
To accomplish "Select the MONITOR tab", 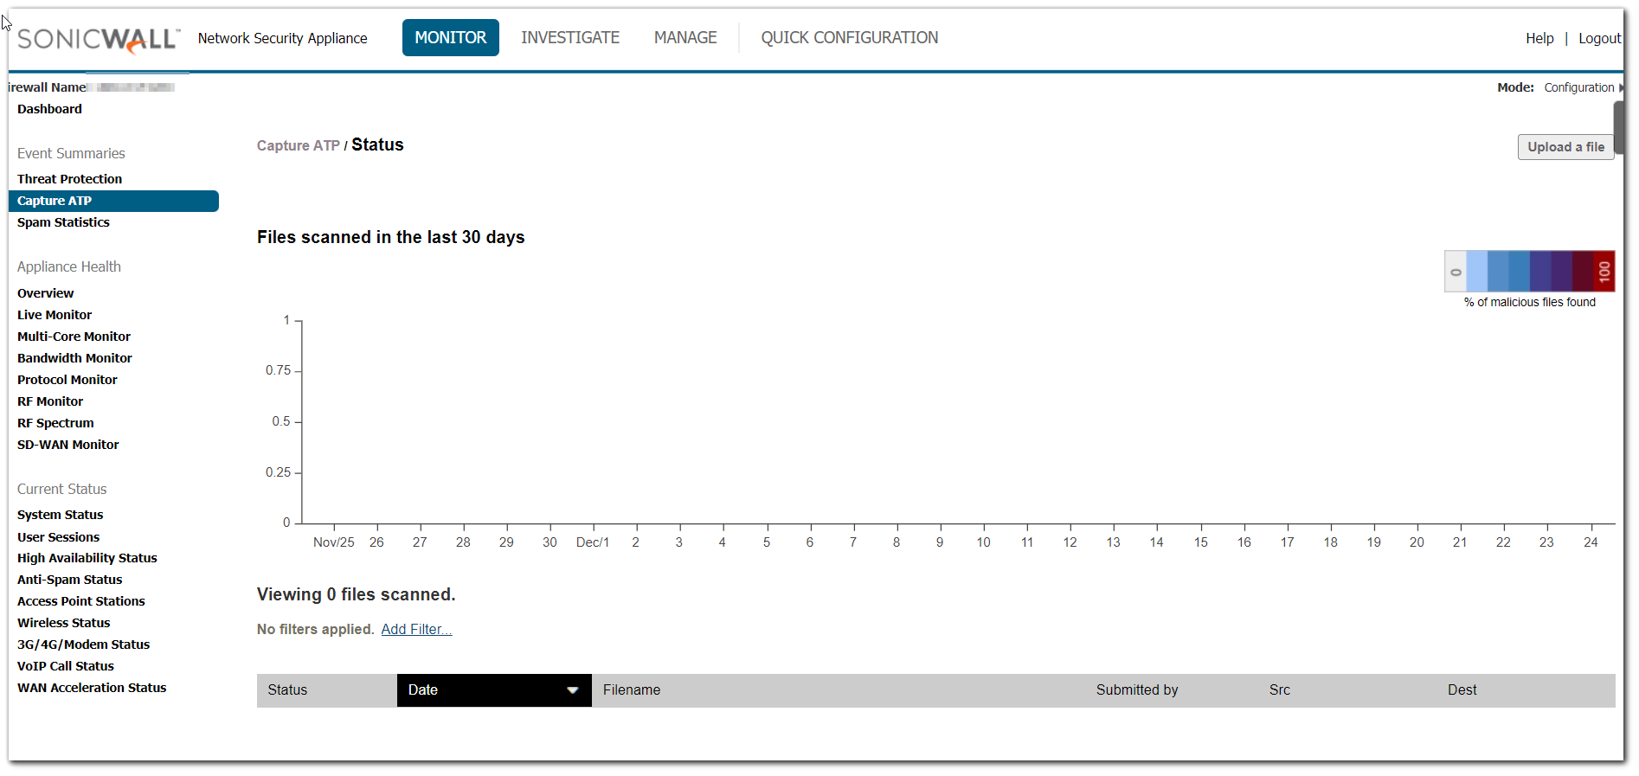I will tap(450, 38).
